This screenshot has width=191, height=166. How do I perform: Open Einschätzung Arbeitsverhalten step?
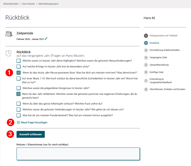[165, 50]
